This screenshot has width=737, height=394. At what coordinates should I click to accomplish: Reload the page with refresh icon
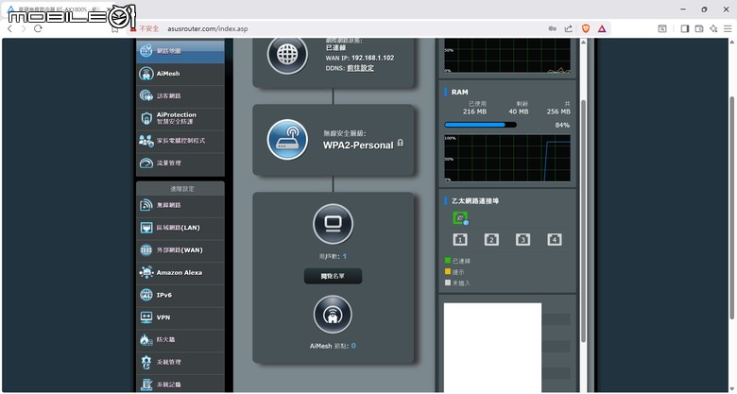click(38, 28)
